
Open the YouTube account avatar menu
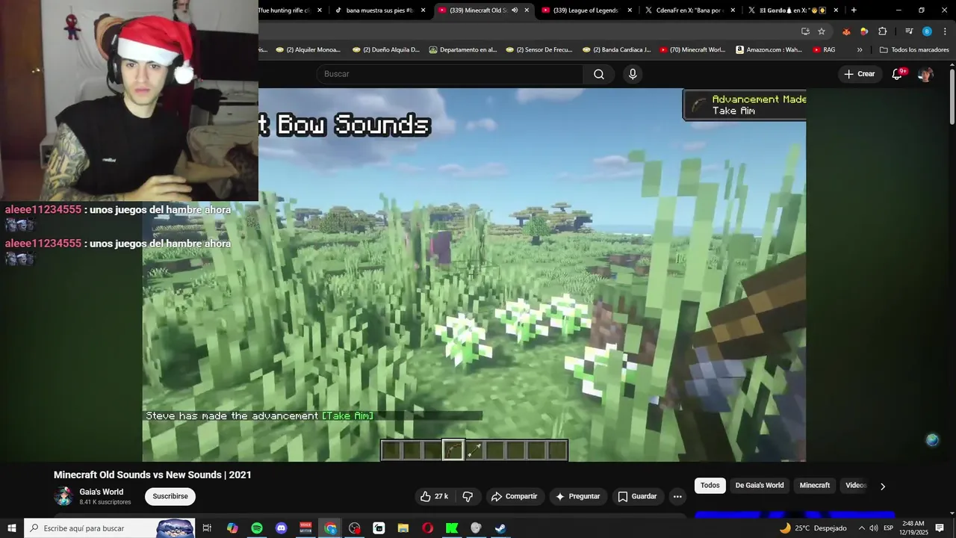point(925,74)
